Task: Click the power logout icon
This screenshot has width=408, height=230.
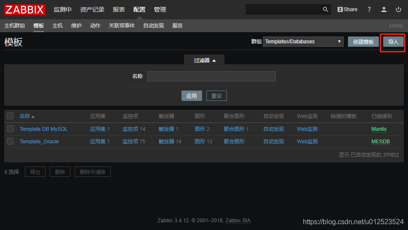Action: pos(399,9)
